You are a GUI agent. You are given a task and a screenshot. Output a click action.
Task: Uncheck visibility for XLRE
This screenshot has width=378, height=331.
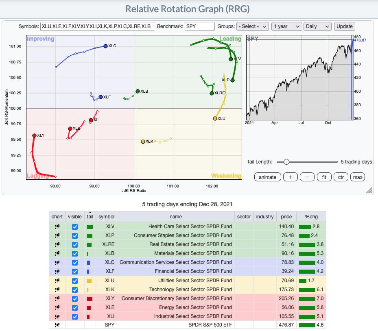pos(75,244)
